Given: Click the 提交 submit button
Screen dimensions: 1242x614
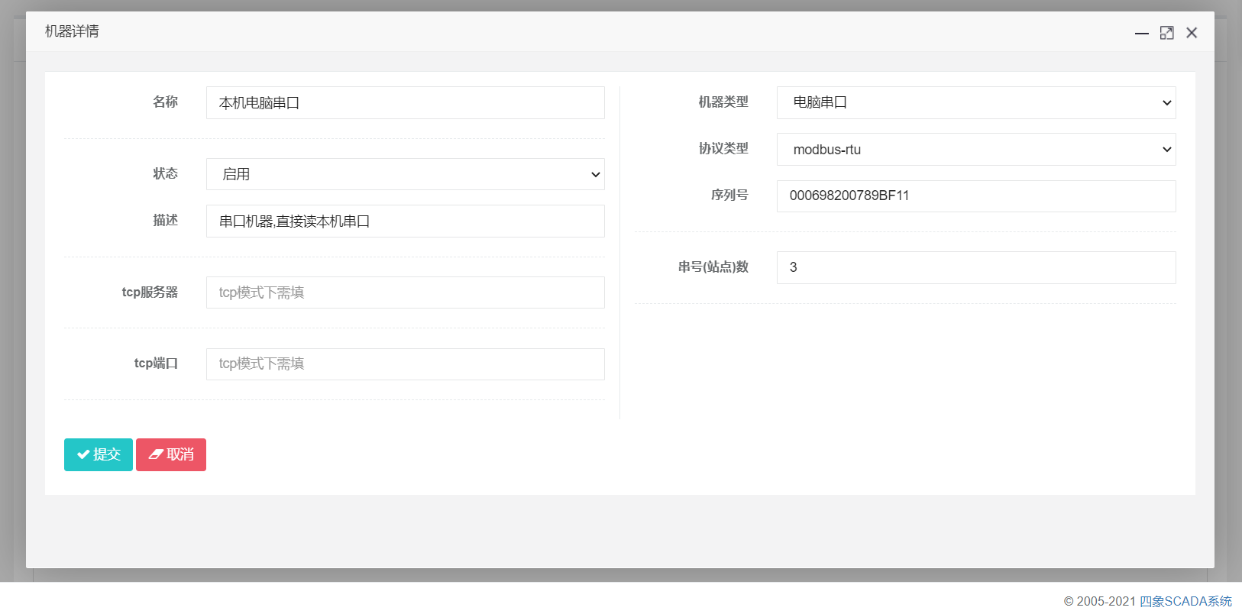Looking at the screenshot, I should coord(99,454).
